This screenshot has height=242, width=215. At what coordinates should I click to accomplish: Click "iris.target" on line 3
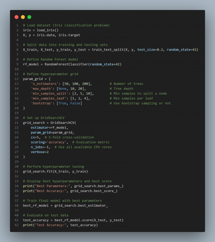tap(69, 35)
